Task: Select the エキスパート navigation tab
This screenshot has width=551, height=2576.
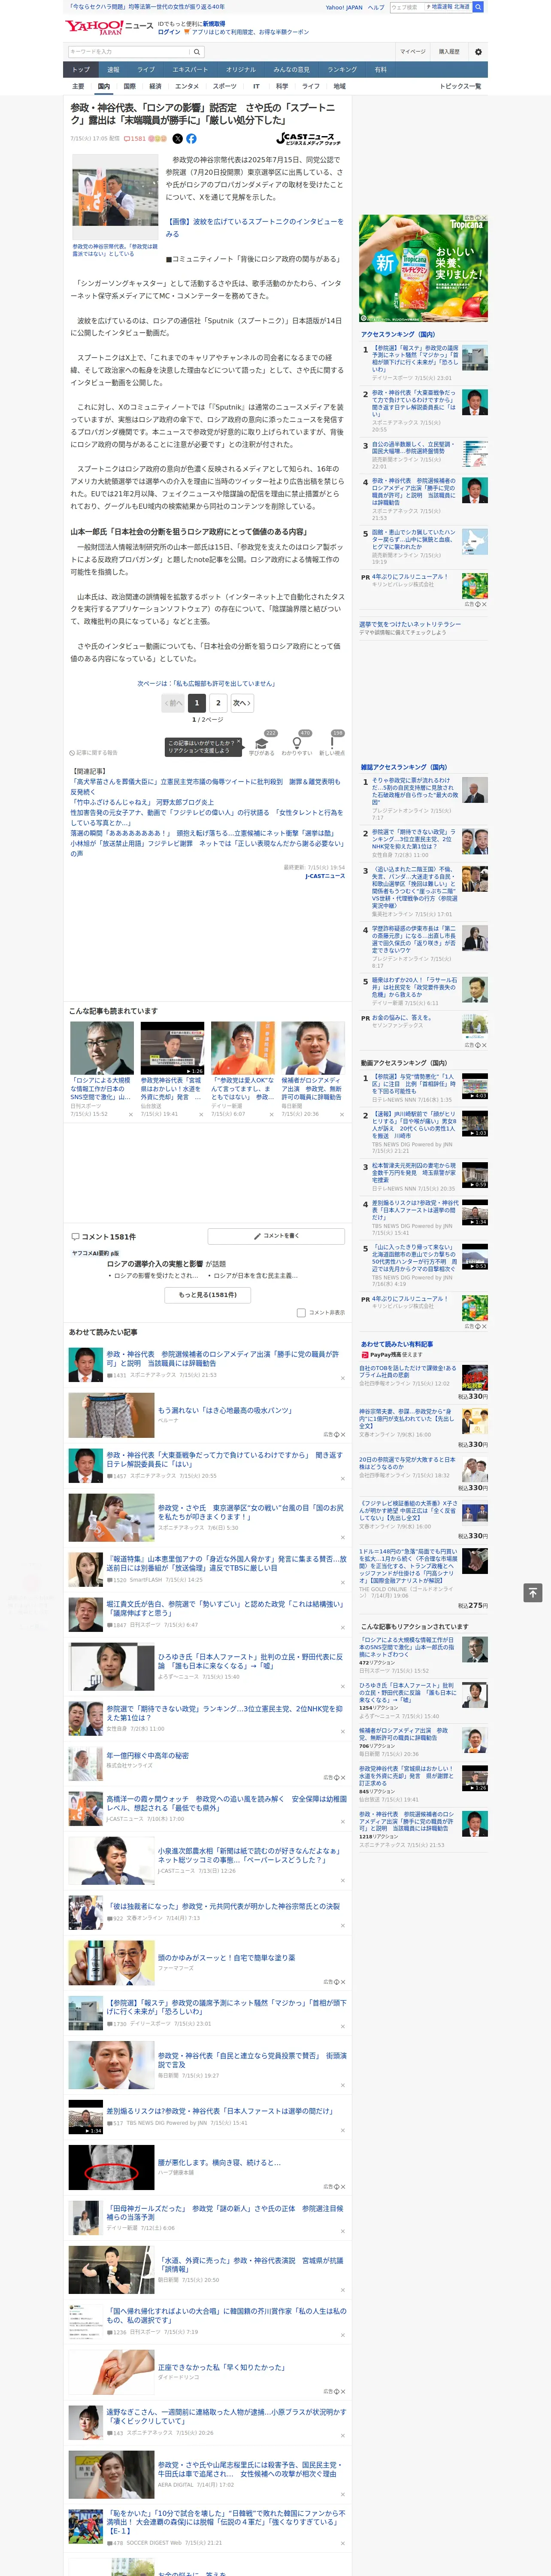Action: tap(190, 70)
